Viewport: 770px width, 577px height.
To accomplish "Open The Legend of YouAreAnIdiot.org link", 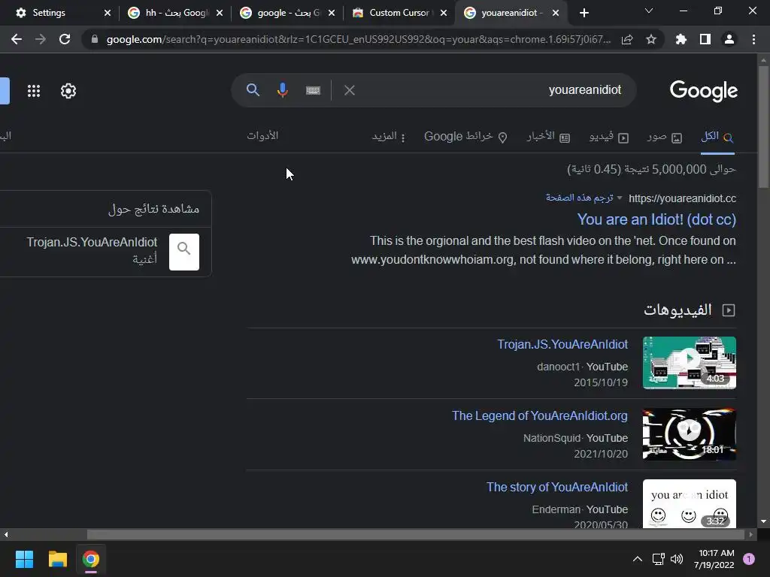I will tap(540, 416).
